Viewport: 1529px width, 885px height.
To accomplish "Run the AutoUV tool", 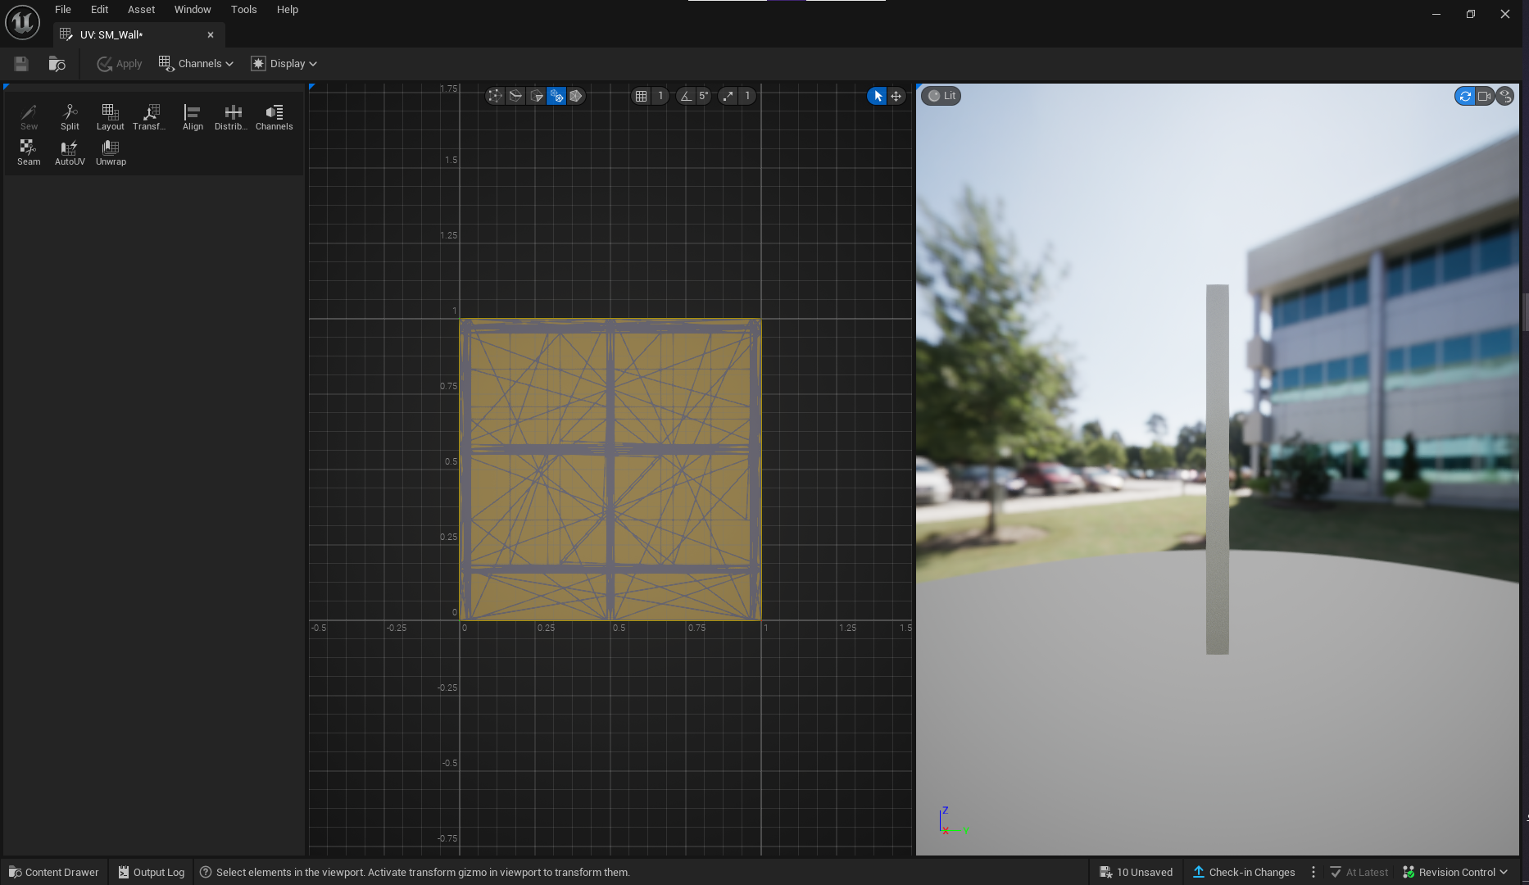I will click(x=70, y=152).
